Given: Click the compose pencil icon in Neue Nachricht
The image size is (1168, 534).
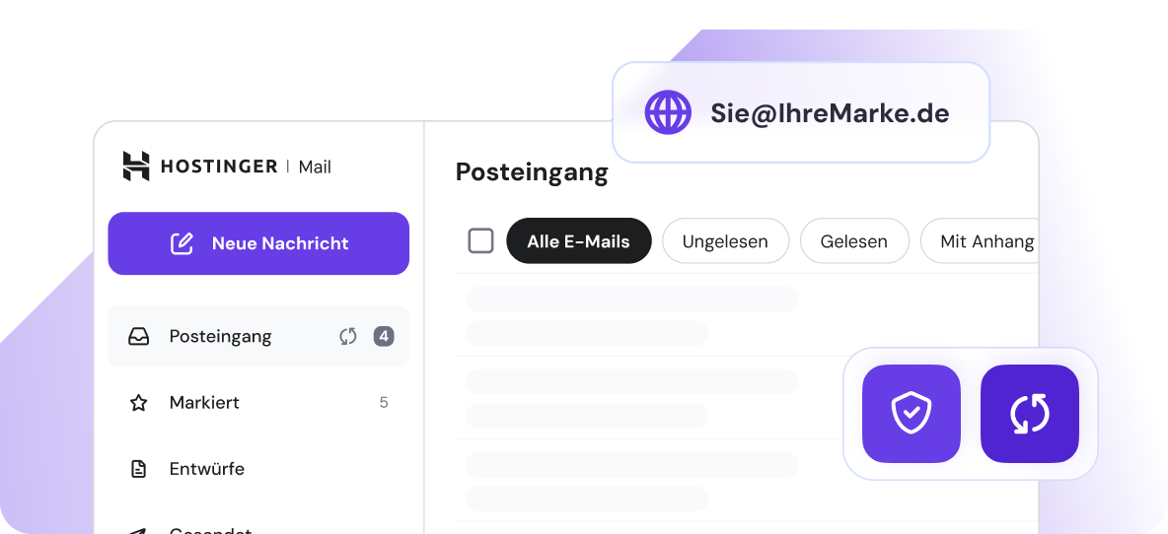Looking at the screenshot, I should click(x=182, y=243).
